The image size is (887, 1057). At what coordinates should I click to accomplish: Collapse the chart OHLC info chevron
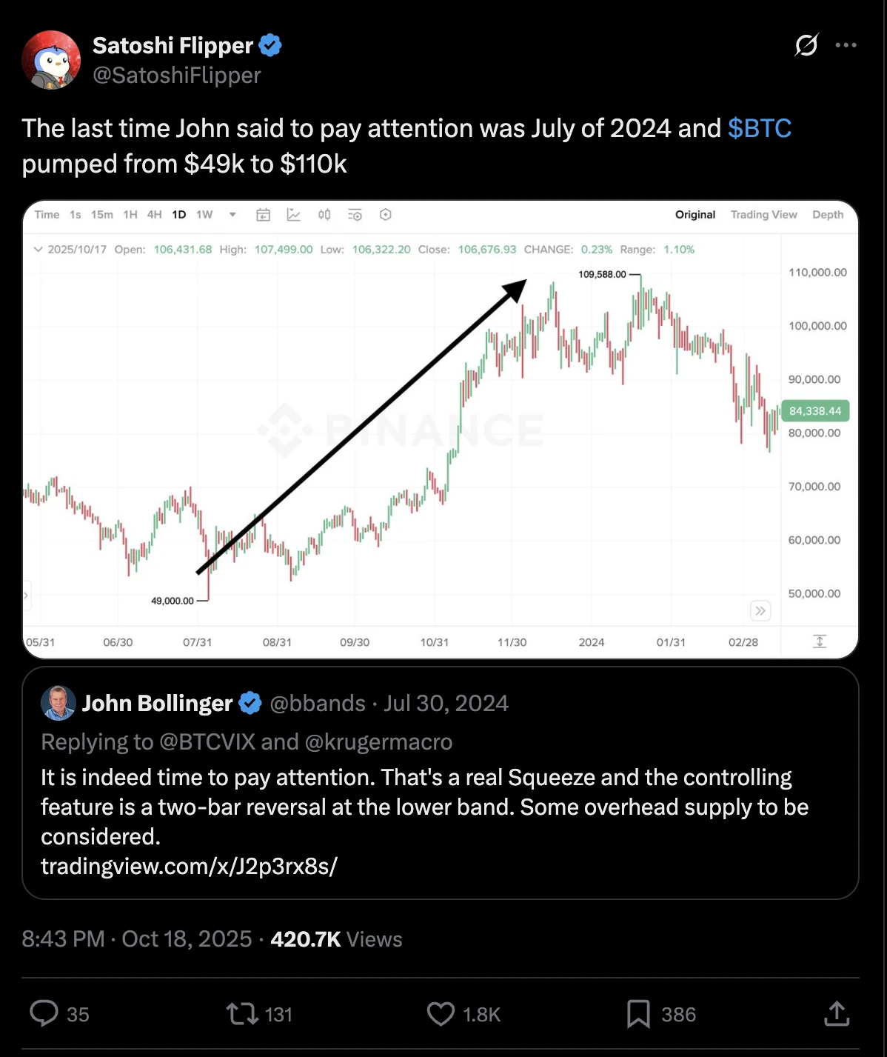pos(39,250)
